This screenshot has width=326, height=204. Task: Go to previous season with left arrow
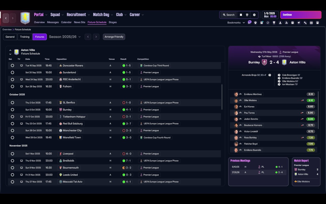[x=88, y=37]
